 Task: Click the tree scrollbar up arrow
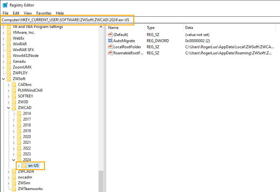click(101, 27)
